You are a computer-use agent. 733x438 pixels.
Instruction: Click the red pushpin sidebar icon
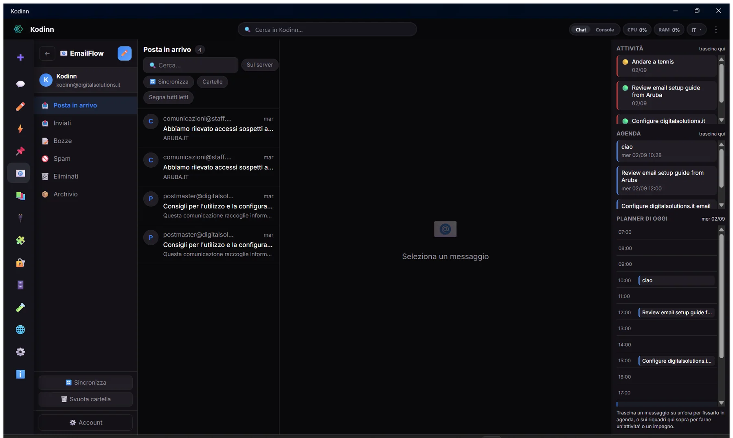click(x=20, y=151)
